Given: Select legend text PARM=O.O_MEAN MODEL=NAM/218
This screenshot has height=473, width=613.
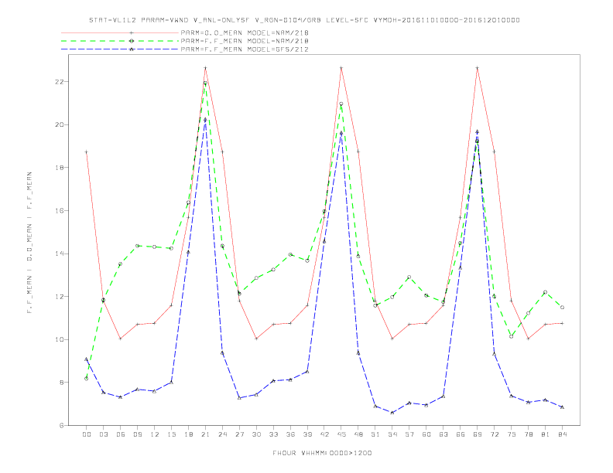Looking at the screenshot, I should pos(245,32).
